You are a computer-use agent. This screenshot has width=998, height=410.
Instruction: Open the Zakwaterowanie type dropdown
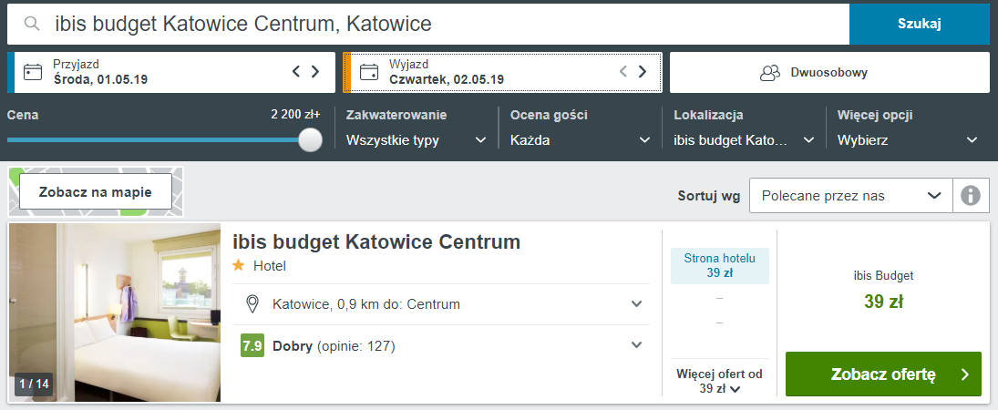coord(417,140)
